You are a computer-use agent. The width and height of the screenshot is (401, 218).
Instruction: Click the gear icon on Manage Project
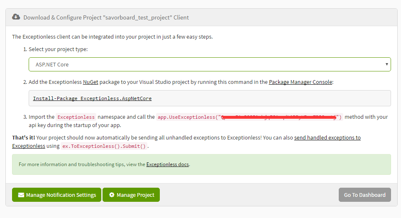112,195
